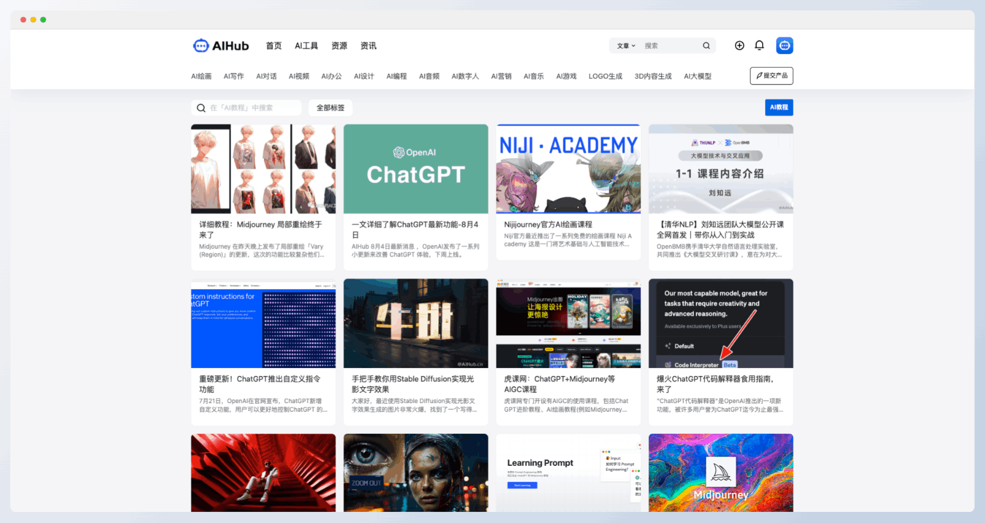Select the AI音乐 category
985x523 pixels.
tap(534, 76)
